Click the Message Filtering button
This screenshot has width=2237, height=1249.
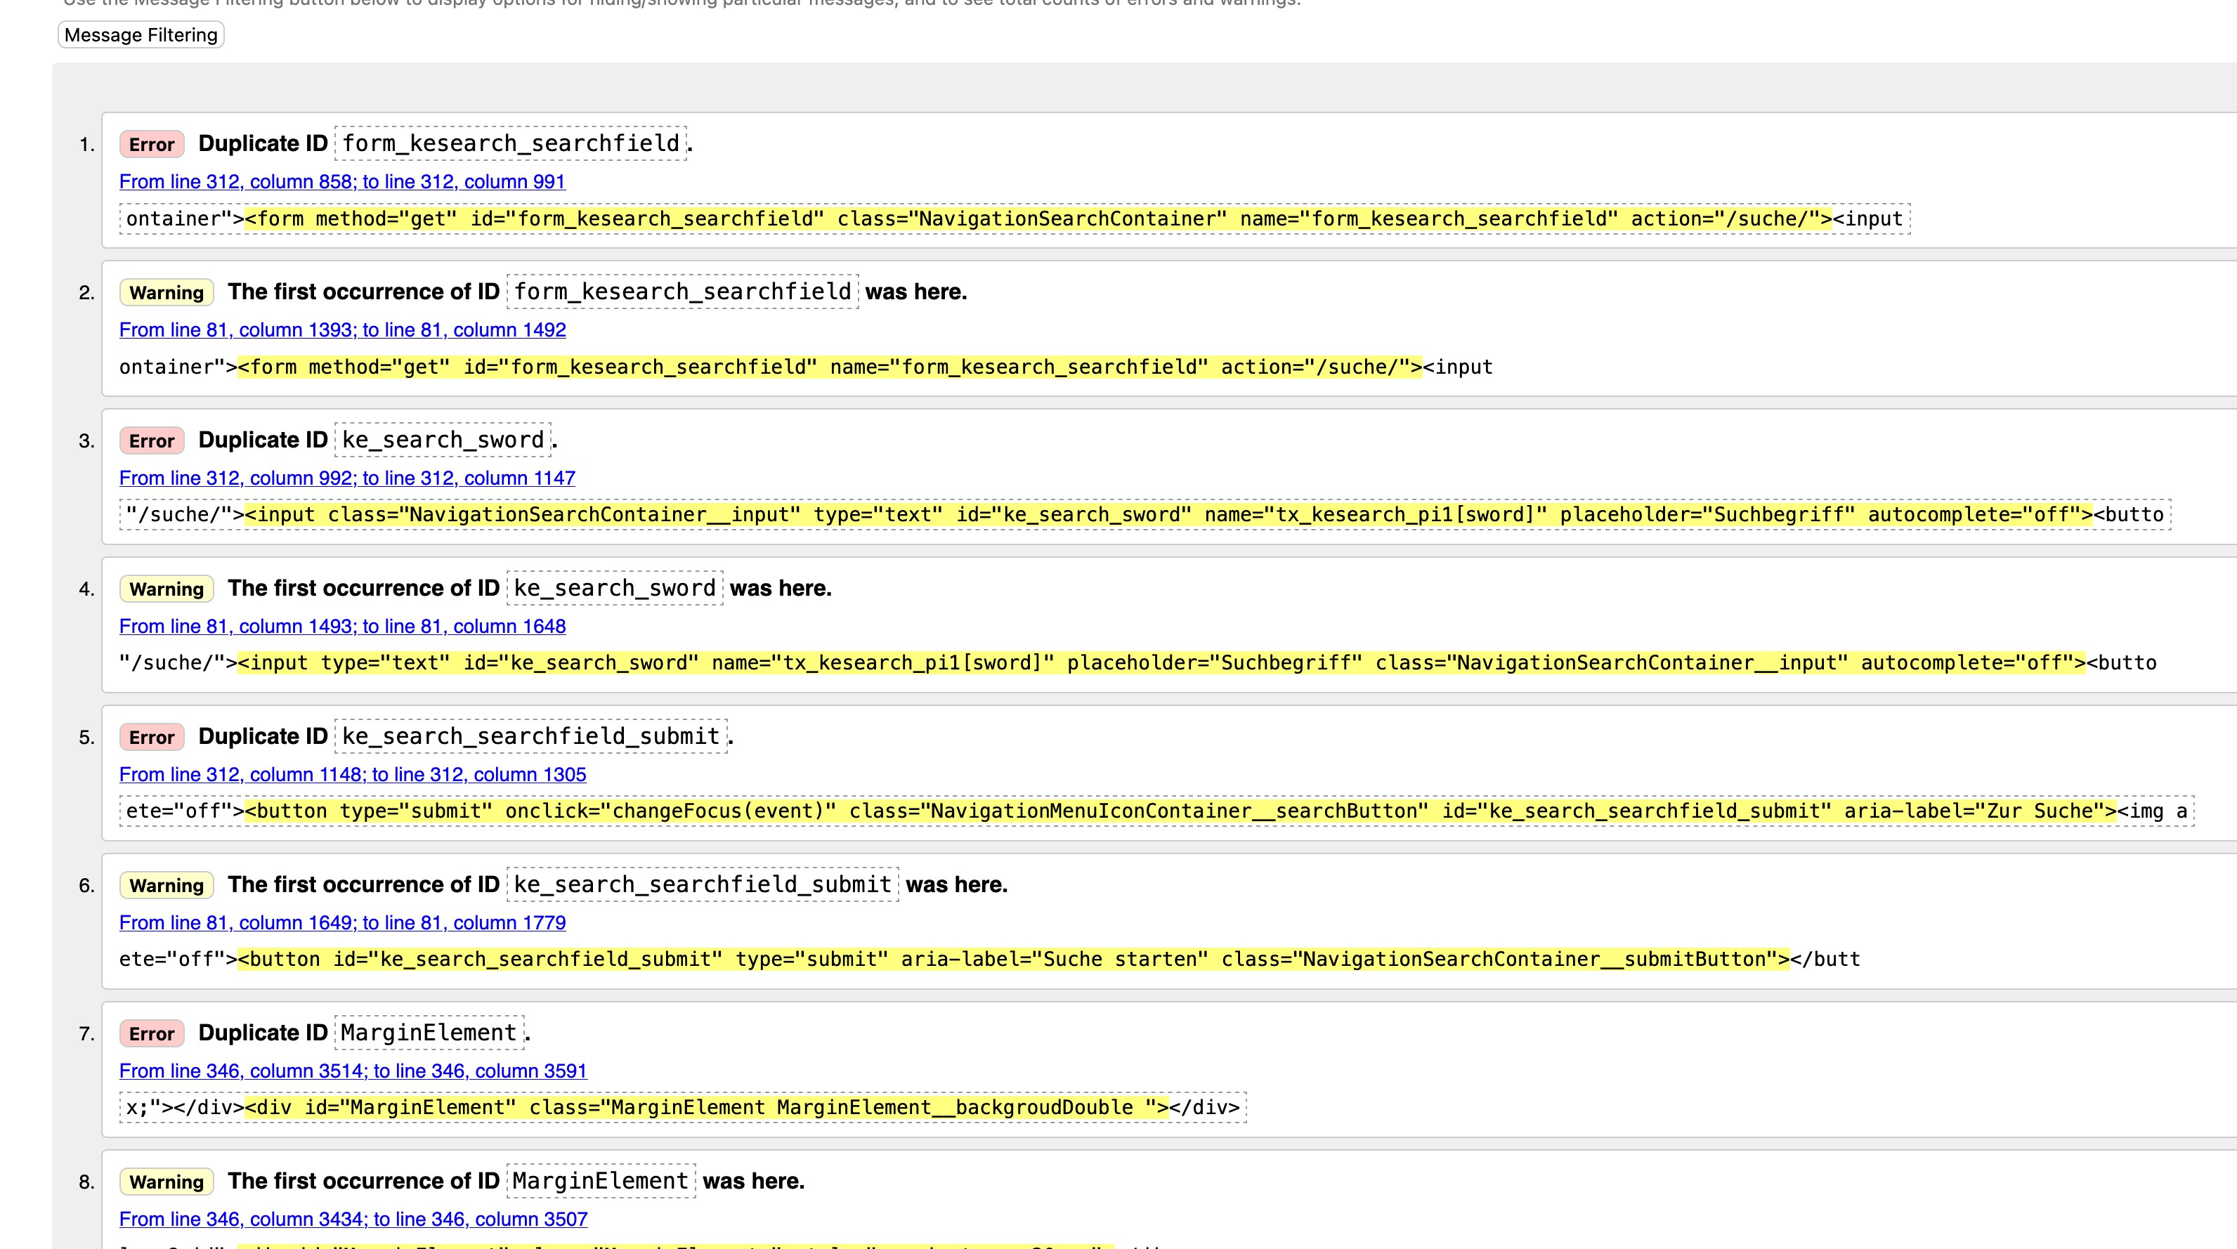click(141, 34)
